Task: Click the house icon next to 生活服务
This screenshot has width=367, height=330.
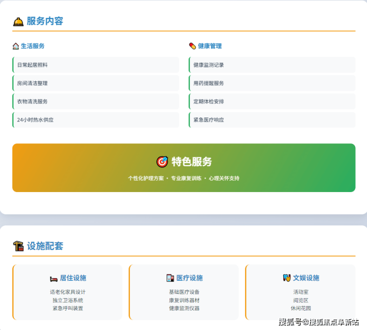Action: 16,46
